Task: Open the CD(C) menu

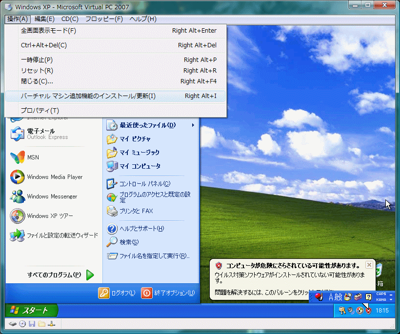Action: point(70,19)
